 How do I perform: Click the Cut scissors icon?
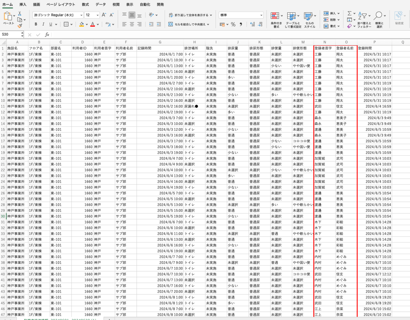coord(20,14)
